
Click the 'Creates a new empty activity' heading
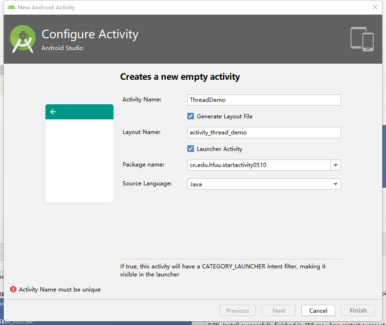[180, 77]
